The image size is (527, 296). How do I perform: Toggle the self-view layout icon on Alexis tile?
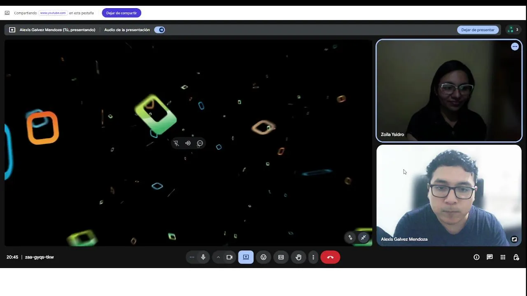click(x=514, y=239)
